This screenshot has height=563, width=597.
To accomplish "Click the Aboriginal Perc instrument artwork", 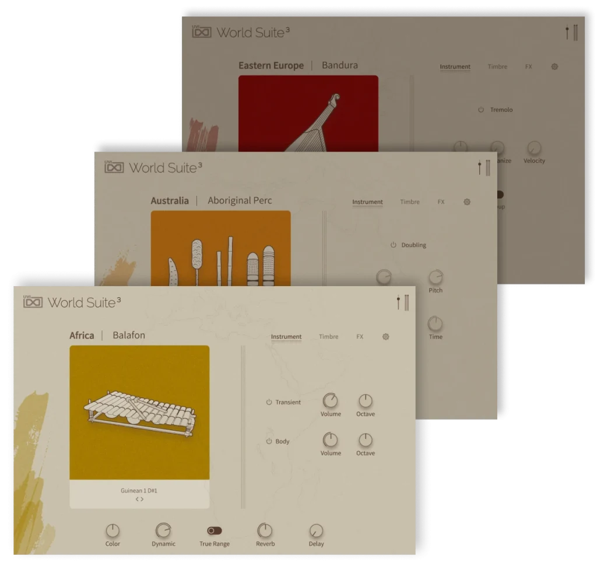I will 221,248.
